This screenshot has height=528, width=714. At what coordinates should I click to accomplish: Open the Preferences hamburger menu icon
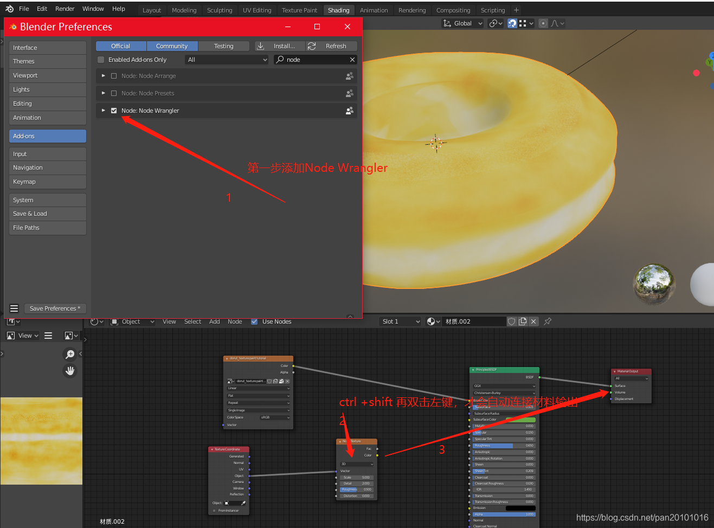coord(14,308)
